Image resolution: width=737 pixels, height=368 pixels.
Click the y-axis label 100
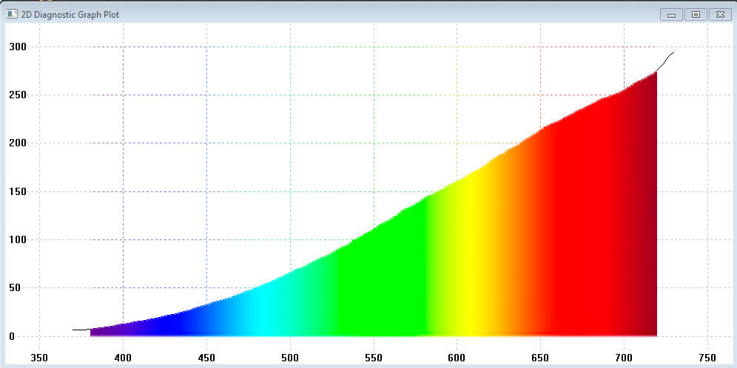click(18, 240)
